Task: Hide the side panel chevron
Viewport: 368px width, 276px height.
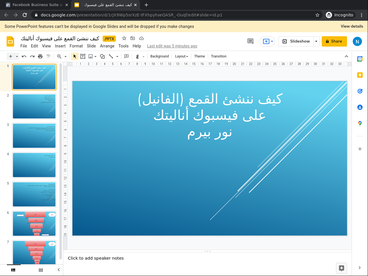Action: click(x=360, y=268)
